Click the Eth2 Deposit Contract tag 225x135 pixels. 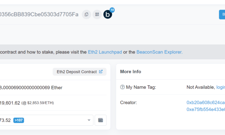click(80, 72)
